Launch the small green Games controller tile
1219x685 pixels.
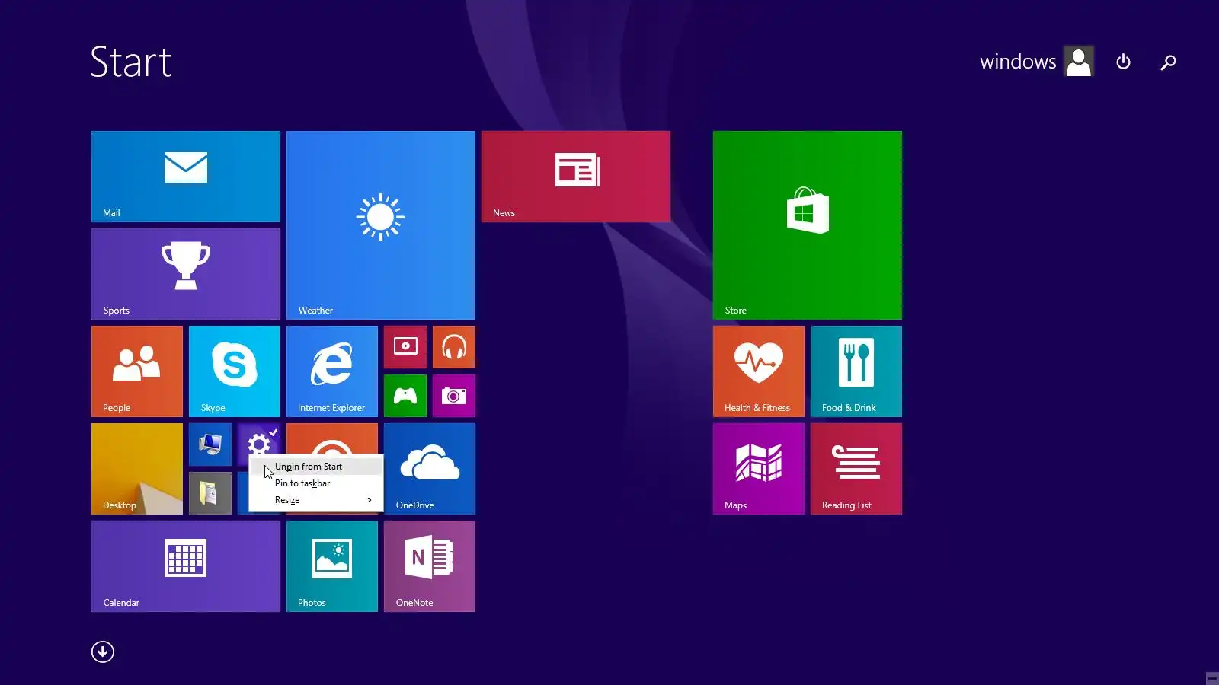tap(405, 396)
